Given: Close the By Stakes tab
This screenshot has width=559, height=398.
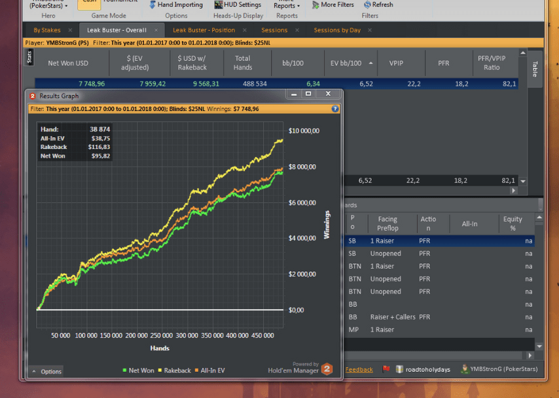Looking at the screenshot, I should click(x=70, y=30).
